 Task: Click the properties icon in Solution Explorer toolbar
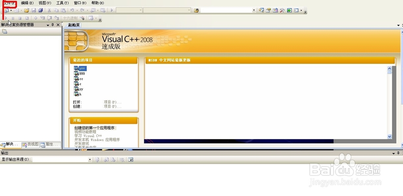(x=4, y=31)
